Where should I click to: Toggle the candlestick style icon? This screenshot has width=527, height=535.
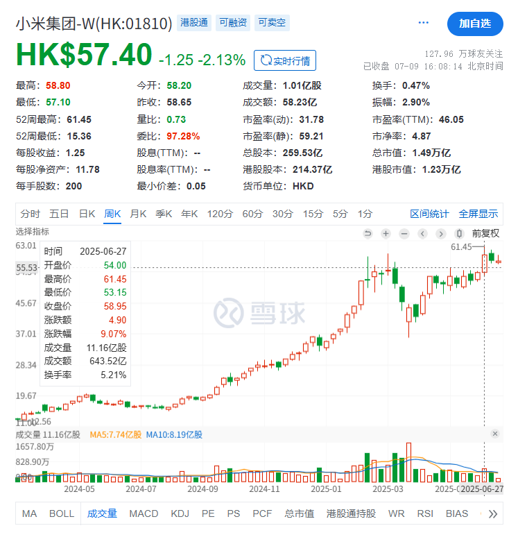[x=459, y=233]
